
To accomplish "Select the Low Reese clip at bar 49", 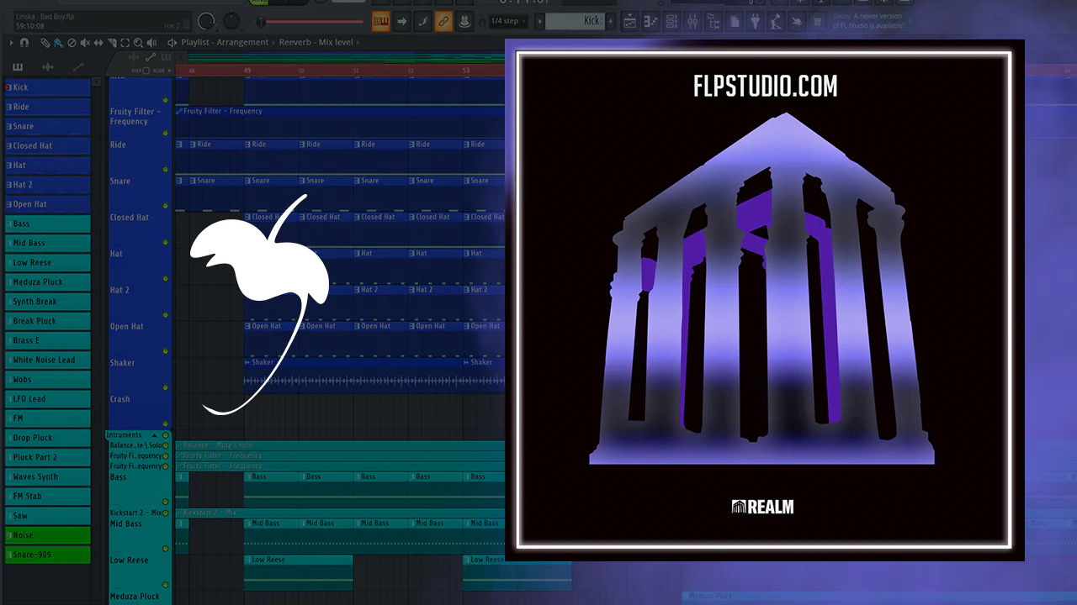I will (299, 571).
